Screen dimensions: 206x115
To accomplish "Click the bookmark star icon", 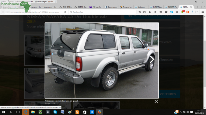I will pos(140,12).
